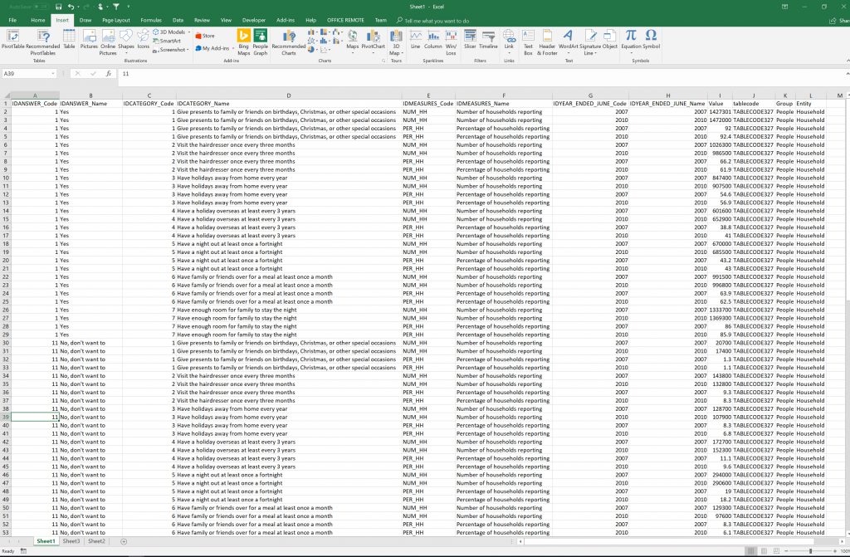The image size is (850, 557).
Task: Insert a Timeline filter
Action: point(488,39)
